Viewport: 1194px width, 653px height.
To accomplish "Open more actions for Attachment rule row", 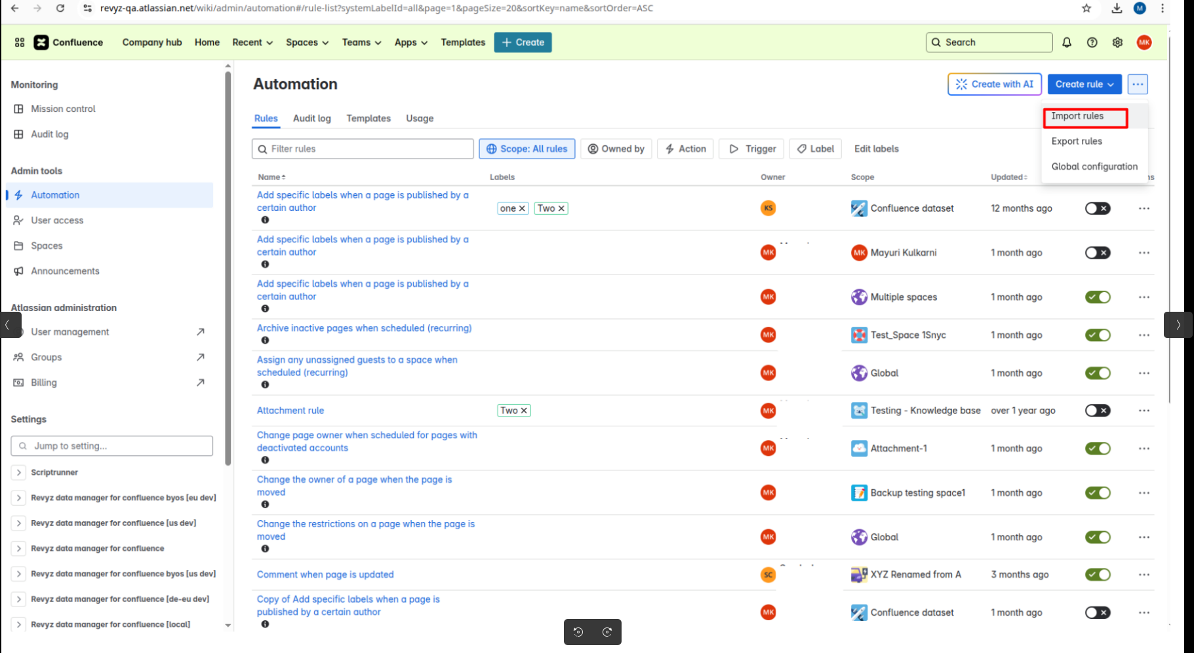I will coord(1144,411).
